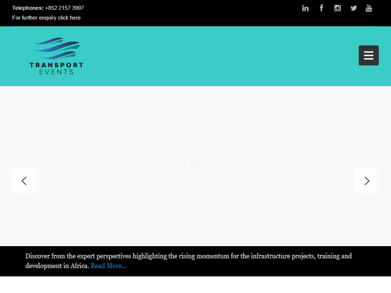This screenshot has width=391, height=293.
Task: Open the Twitter social icon
Action: (353, 8)
